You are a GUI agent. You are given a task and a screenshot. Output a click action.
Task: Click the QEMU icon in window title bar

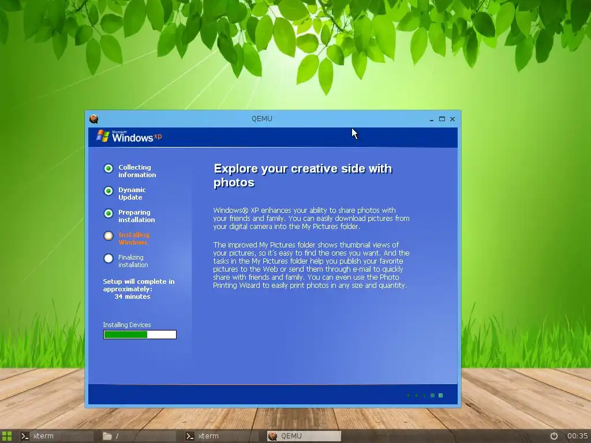(93, 119)
